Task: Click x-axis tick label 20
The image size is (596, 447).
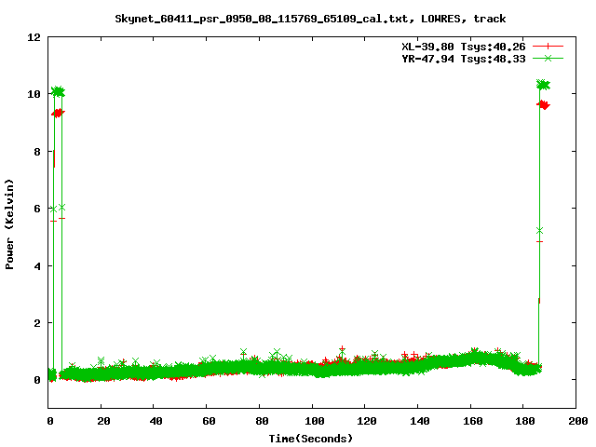Action: 103,421
